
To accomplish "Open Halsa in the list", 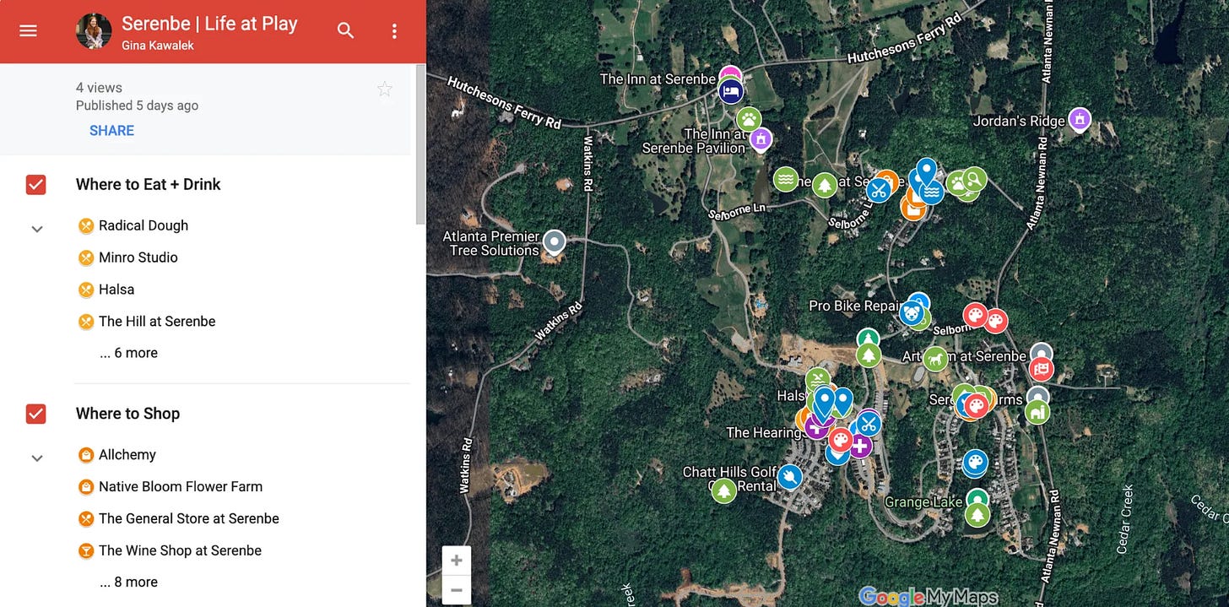I will tap(116, 290).
